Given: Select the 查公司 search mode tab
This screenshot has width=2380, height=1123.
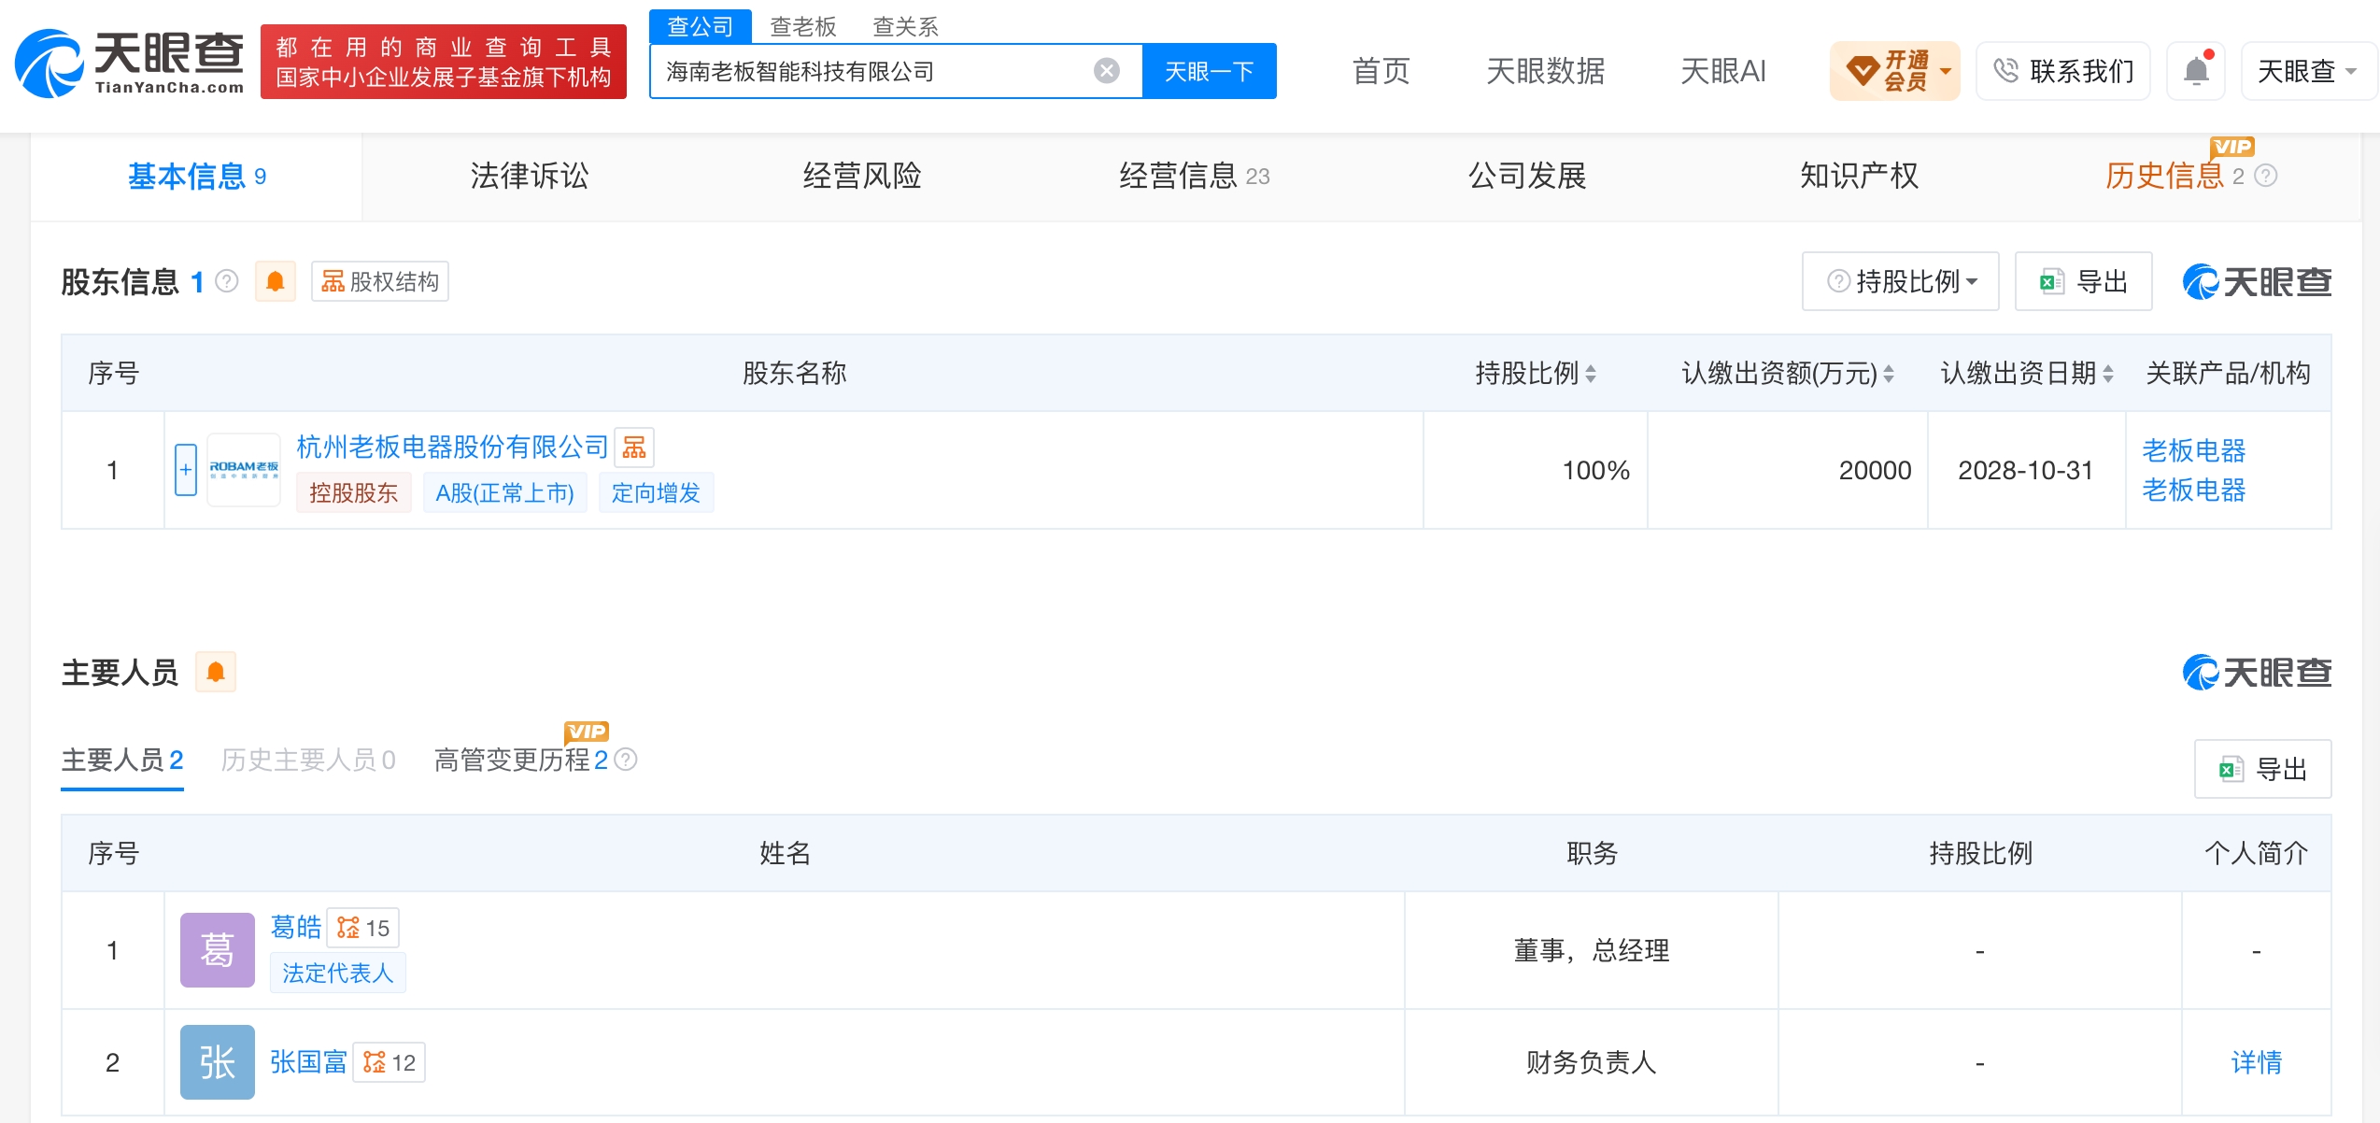Looking at the screenshot, I should [x=701, y=26].
